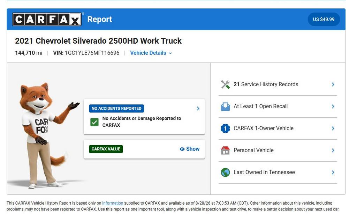Click the VIN number 1GC1YLE76MF116696
Screen dimensions: 357x214
(92, 53)
